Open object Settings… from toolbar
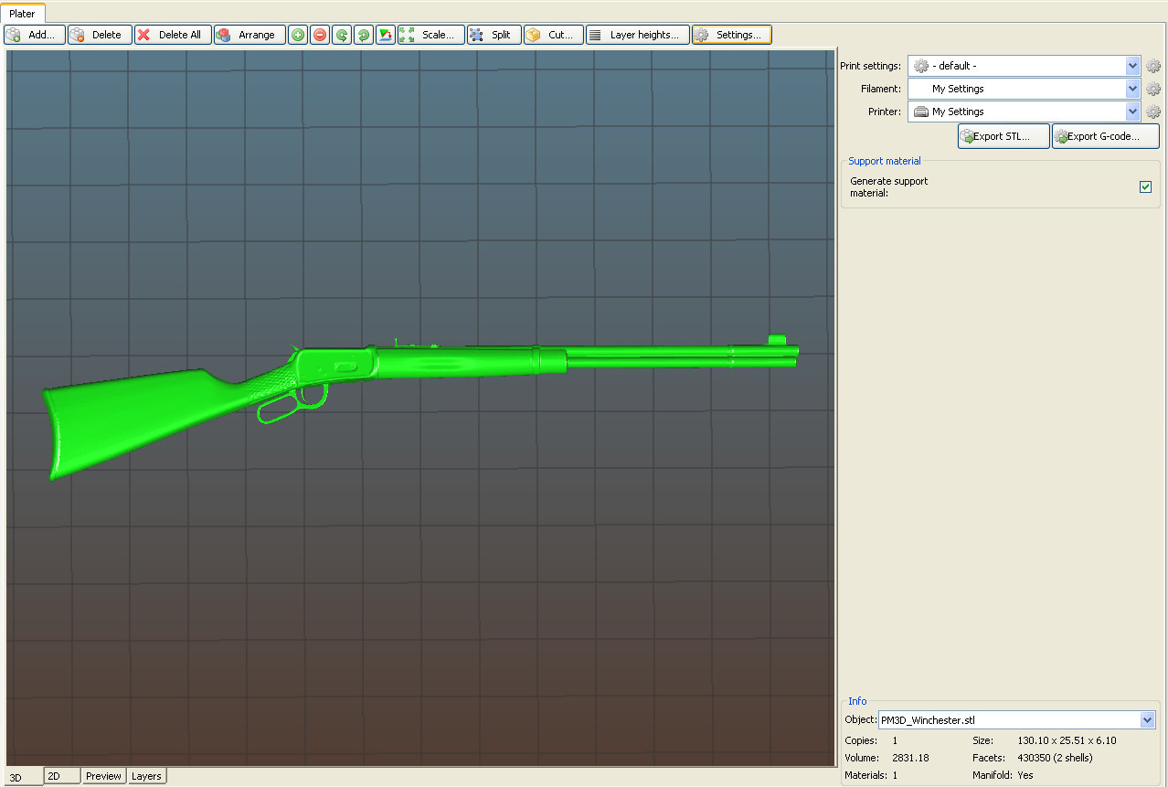 pos(732,35)
